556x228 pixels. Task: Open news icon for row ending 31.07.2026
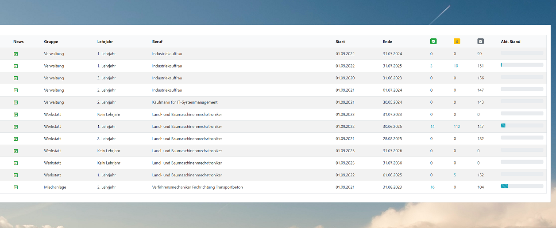click(16, 151)
